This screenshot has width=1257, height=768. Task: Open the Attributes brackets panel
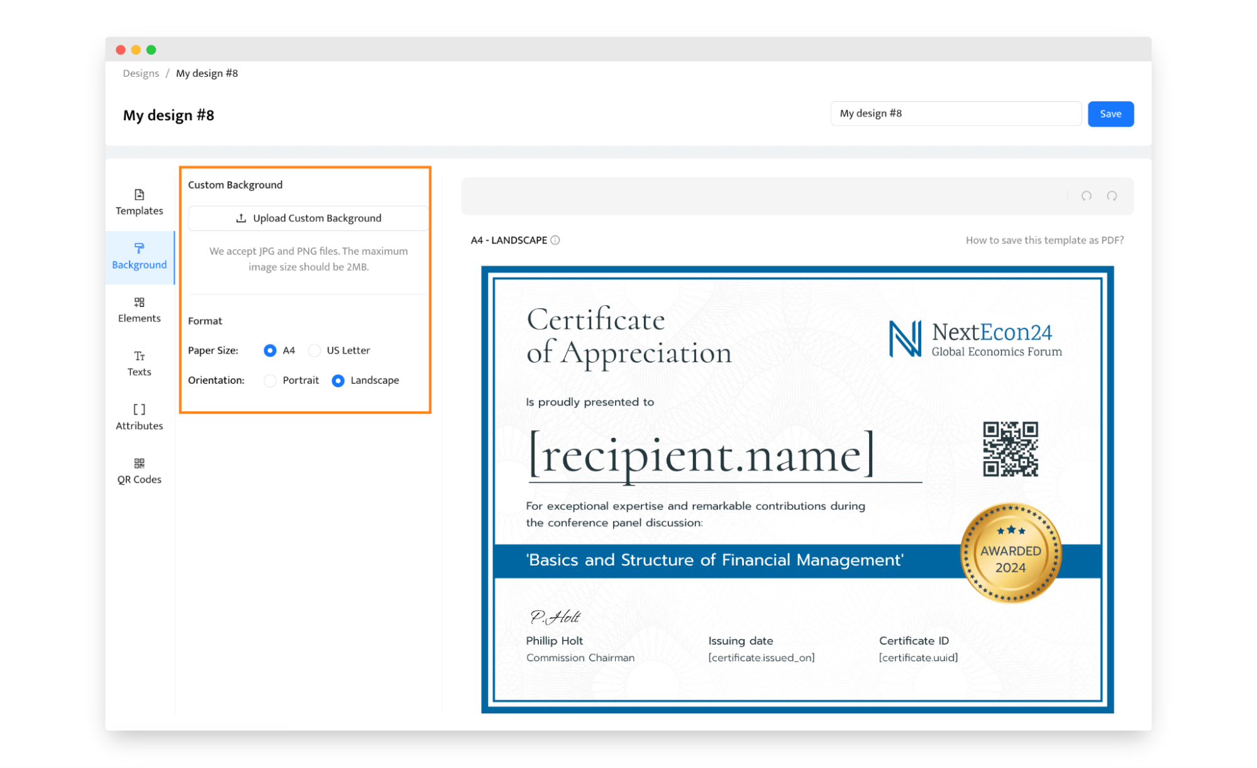139,417
